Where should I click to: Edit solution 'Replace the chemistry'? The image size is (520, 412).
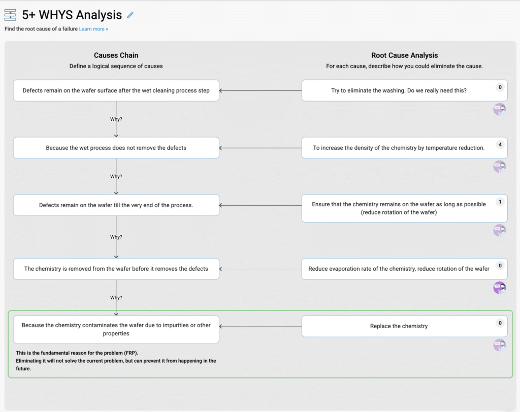click(405, 327)
